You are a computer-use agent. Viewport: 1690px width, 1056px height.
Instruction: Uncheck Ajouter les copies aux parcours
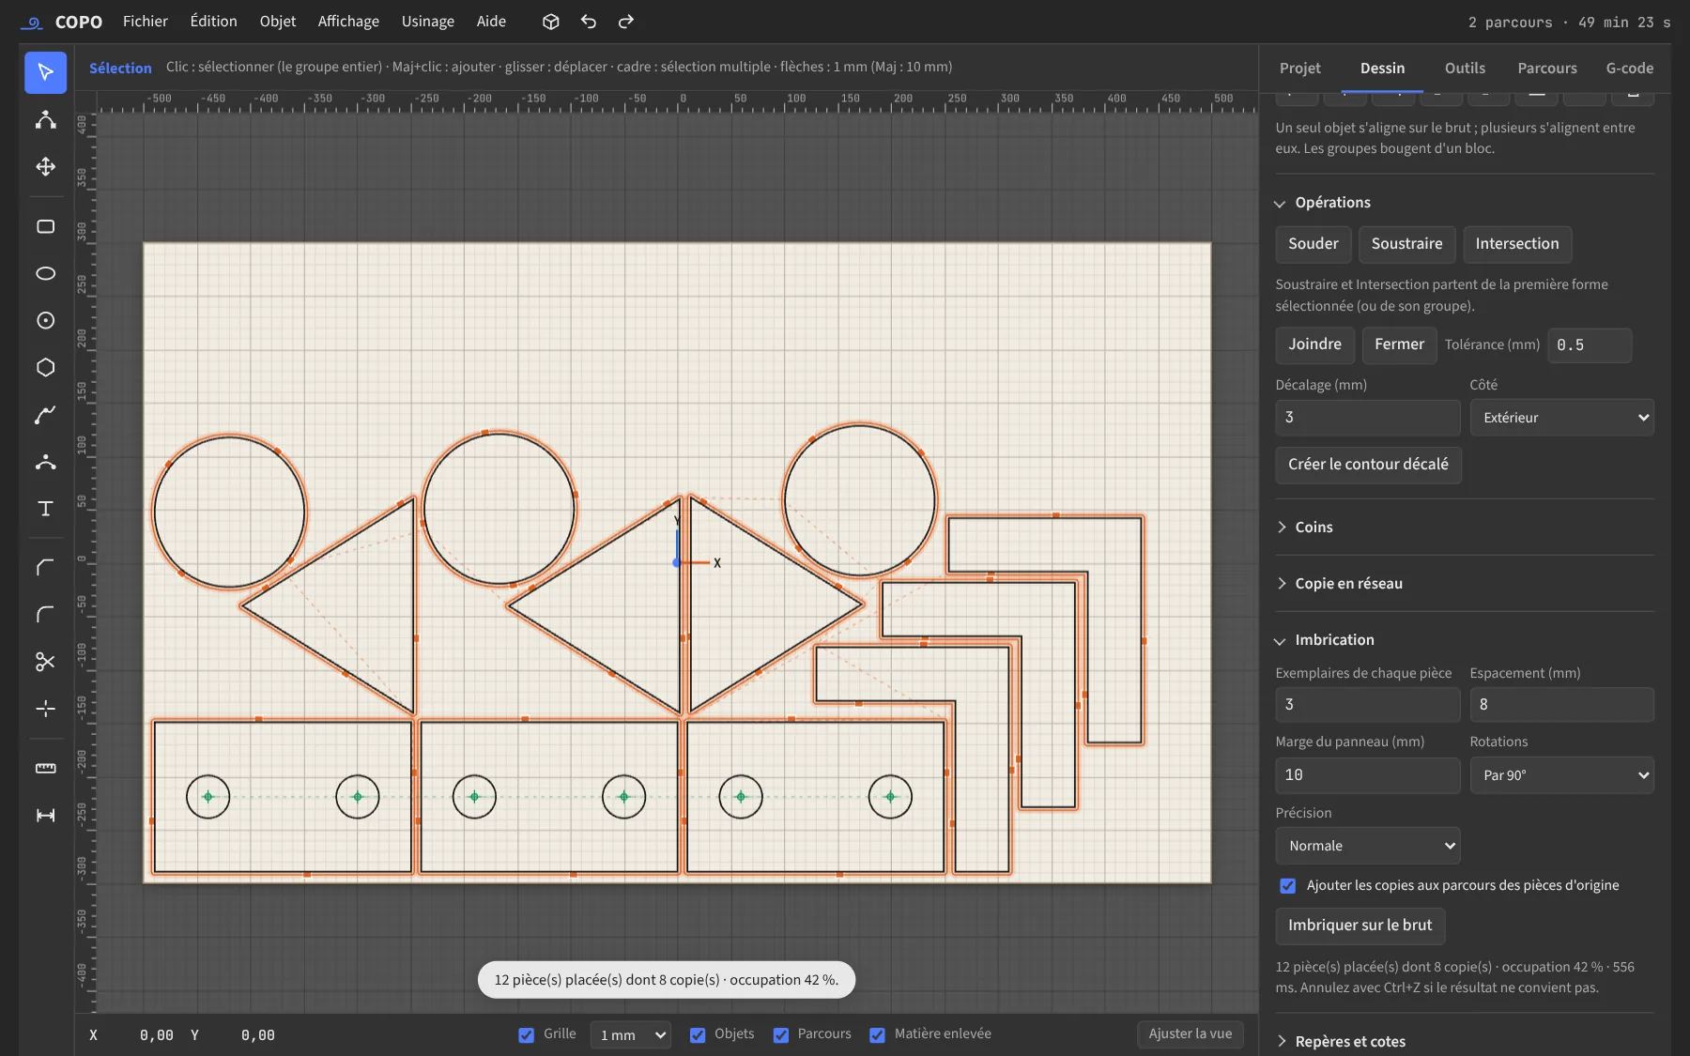(x=1288, y=885)
